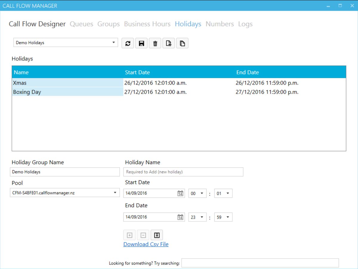The width and height of the screenshot is (358, 269).
Task: Switch to the Business Hours tab
Action: (147, 24)
